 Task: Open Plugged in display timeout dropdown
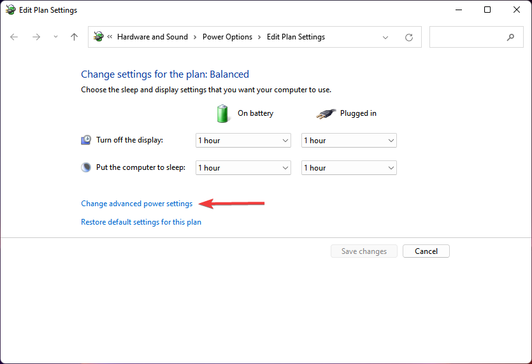click(349, 140)
